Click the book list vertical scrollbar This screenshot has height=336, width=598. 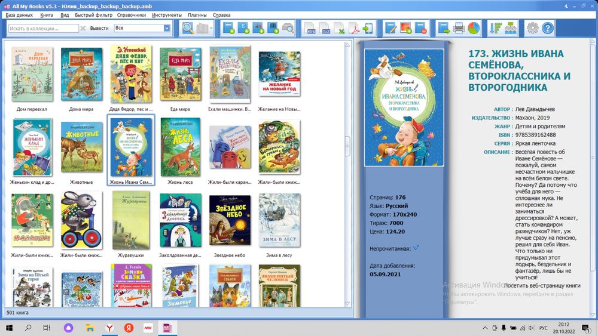(348, 143)
